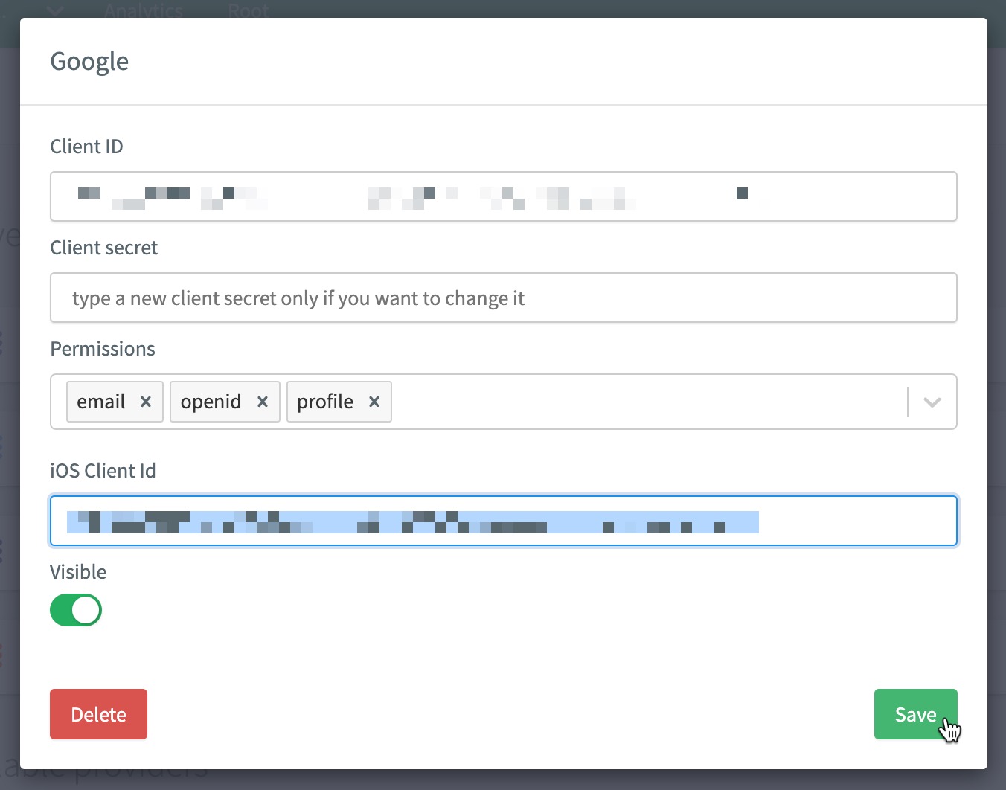Click the Permissions label
Image resolution: width=1006 pixels, height=790 pixels.
pos(103,349)
